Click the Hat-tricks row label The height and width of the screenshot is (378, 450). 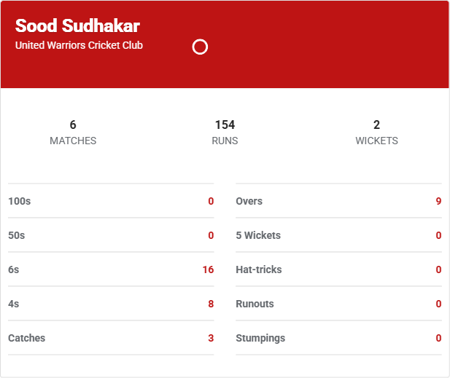click(x=258, y=269)
